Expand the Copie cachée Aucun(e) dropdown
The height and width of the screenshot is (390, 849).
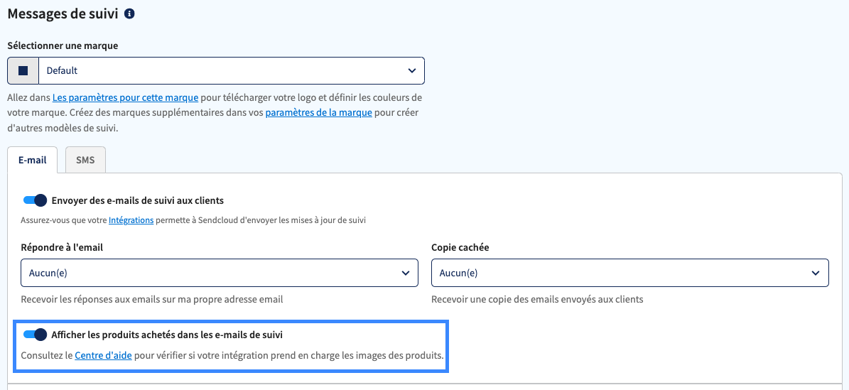pyautogui.click(x=629, y=273)
